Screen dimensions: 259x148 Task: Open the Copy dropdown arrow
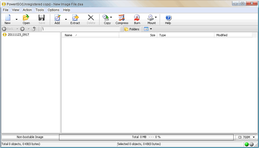[111, 17]
